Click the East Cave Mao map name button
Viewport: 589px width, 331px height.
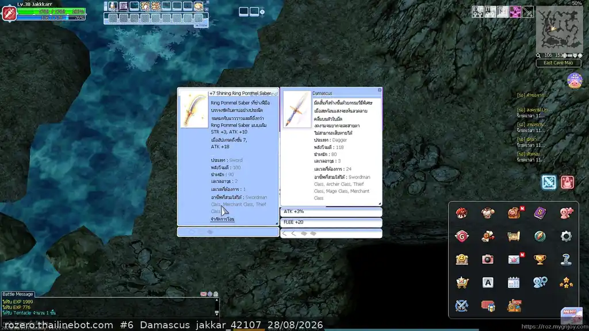tap(558, 63)
